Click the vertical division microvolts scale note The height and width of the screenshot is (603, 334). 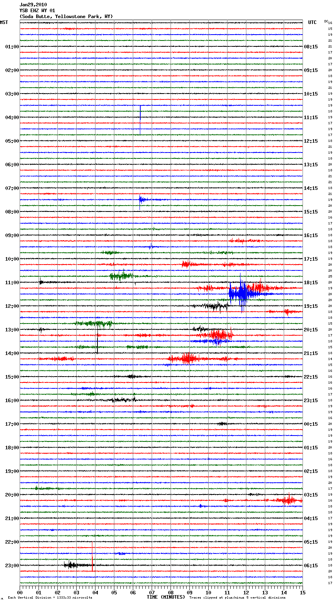50,598
